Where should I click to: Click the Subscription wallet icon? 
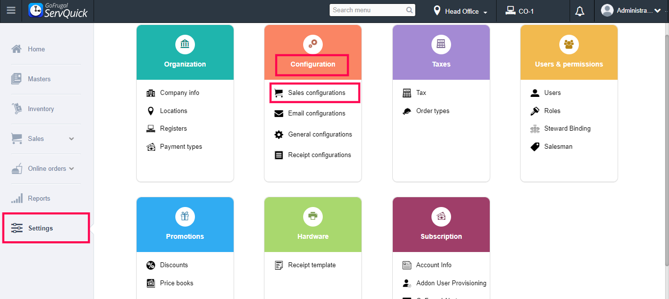[441, 217]
